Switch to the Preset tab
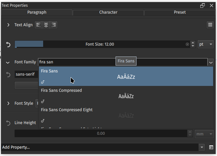The height and width of the screenshot is (156, 217). [180, 12]
